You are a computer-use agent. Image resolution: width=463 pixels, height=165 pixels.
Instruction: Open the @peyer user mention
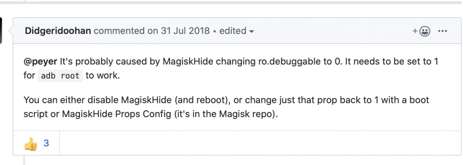pos(40,62)
